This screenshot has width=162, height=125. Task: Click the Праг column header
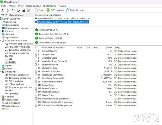coord(80,48)
